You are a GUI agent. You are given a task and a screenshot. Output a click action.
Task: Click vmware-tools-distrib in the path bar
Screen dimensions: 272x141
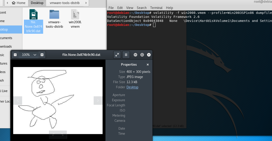(64, 3)
